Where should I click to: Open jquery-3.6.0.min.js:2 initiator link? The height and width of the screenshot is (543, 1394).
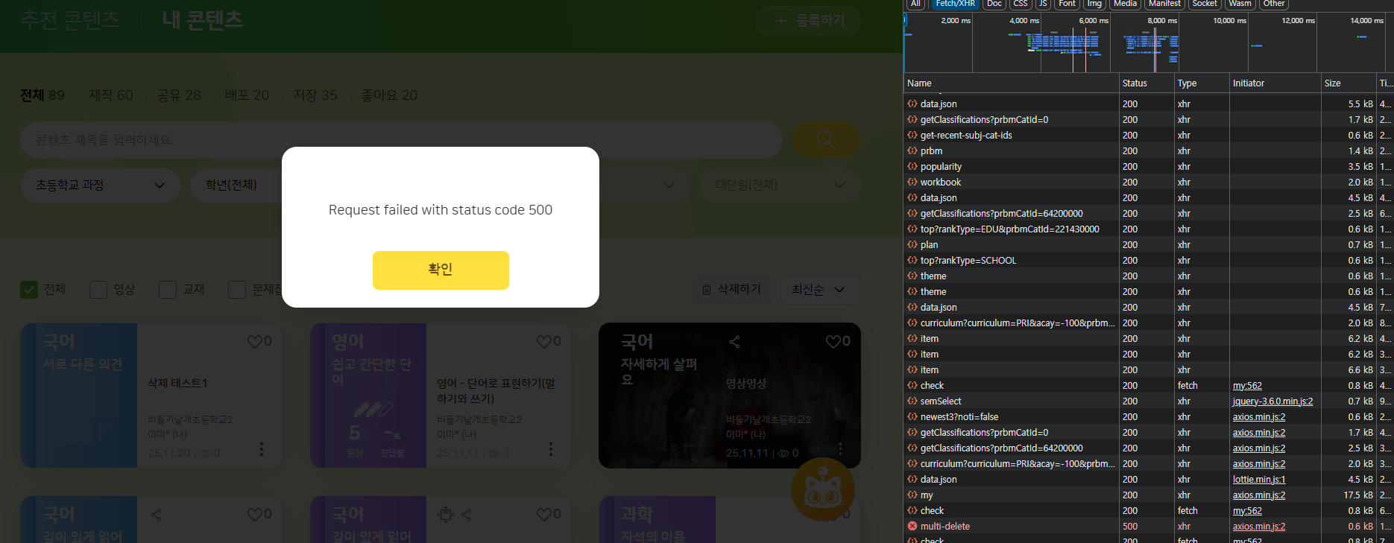click(x=1272, y=401)
